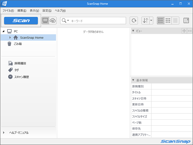Open the sort criteria dropdown arrow
Image resolution: width=193 pixels, height=145 pixels.
click(x=151, y=20)
